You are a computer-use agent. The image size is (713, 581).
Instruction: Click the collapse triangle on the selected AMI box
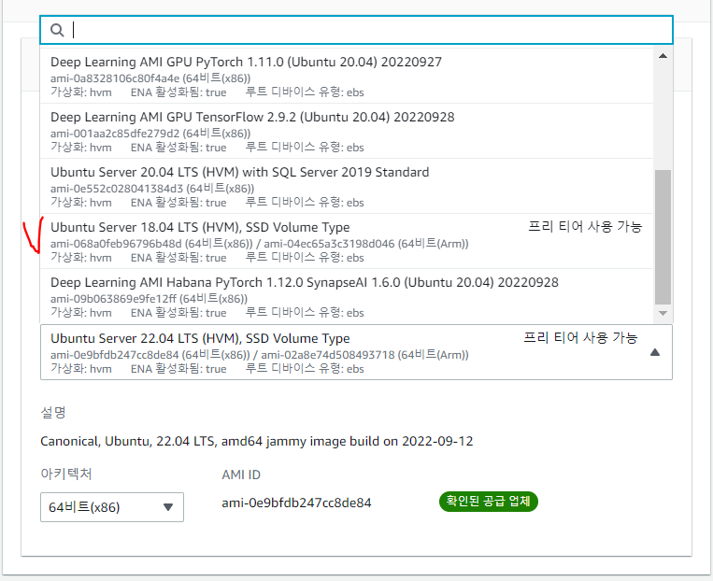coord(655,352)
